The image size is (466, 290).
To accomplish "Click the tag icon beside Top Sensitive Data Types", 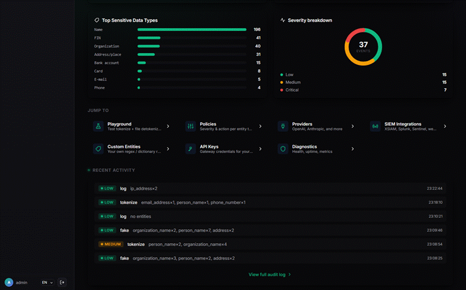I will pyautogui.click(x=97, y=20).
